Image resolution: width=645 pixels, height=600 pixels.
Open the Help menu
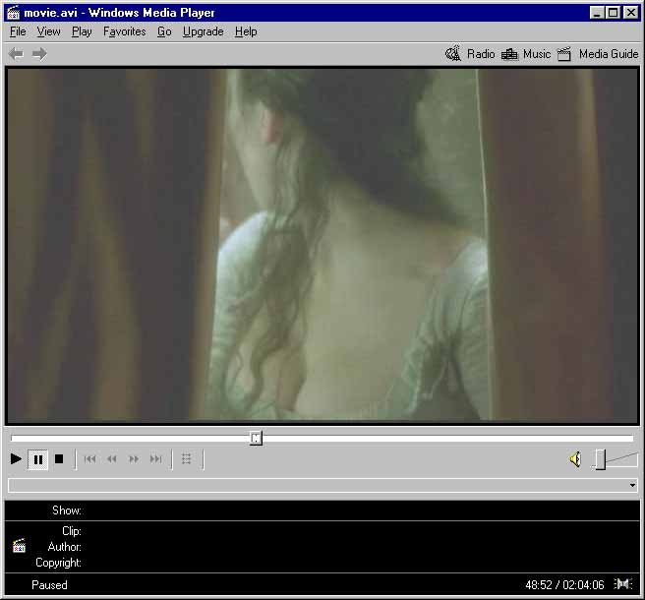(x=246, y=31)
